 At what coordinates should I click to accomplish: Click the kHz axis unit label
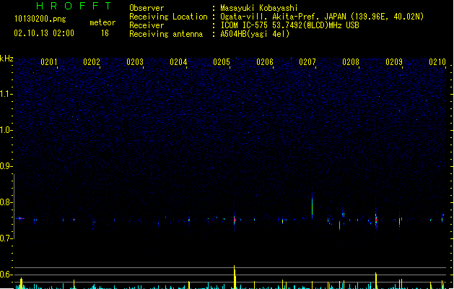pos(6,59)
